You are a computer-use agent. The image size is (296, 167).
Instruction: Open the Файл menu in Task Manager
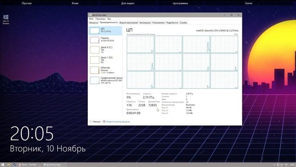click(x=91, y=19)
